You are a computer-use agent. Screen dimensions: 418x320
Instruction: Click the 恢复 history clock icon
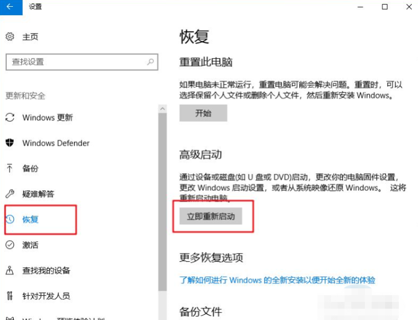tap(10, 219)
